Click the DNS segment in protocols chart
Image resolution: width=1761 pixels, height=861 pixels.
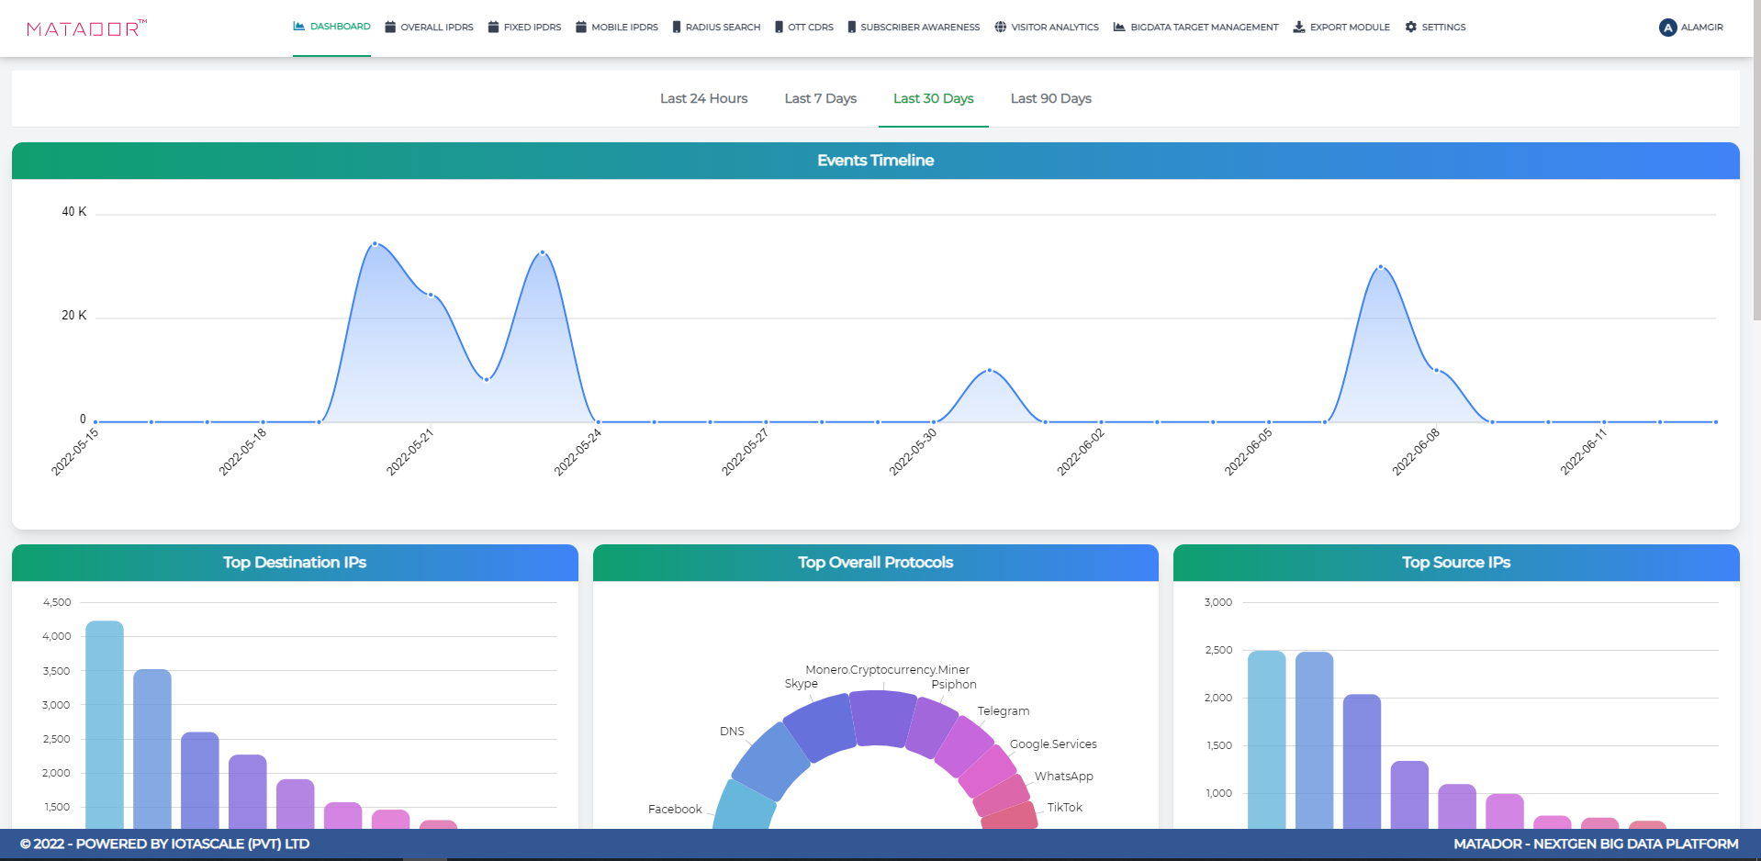(769, 761)
